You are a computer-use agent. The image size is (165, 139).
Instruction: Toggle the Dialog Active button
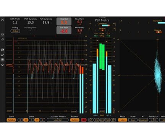(15, 31)
